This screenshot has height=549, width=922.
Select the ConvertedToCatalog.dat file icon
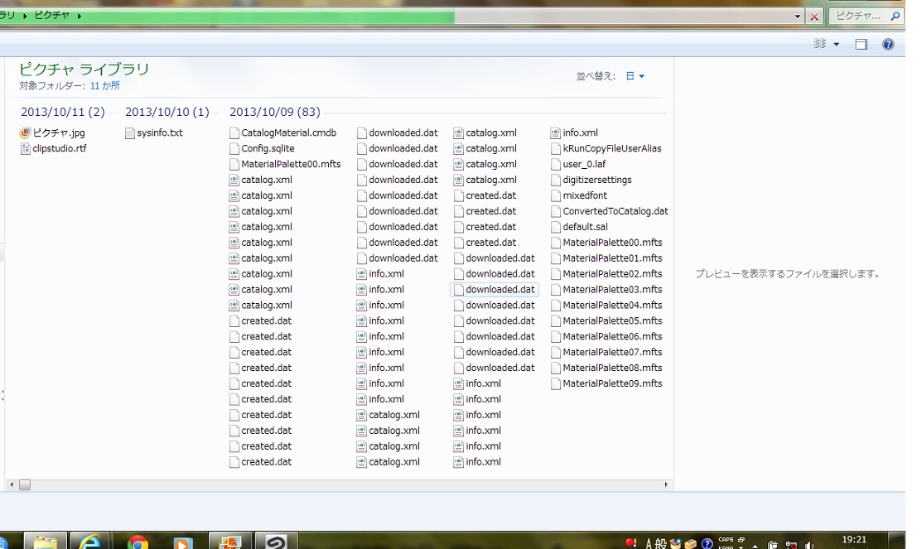point(556,211)
